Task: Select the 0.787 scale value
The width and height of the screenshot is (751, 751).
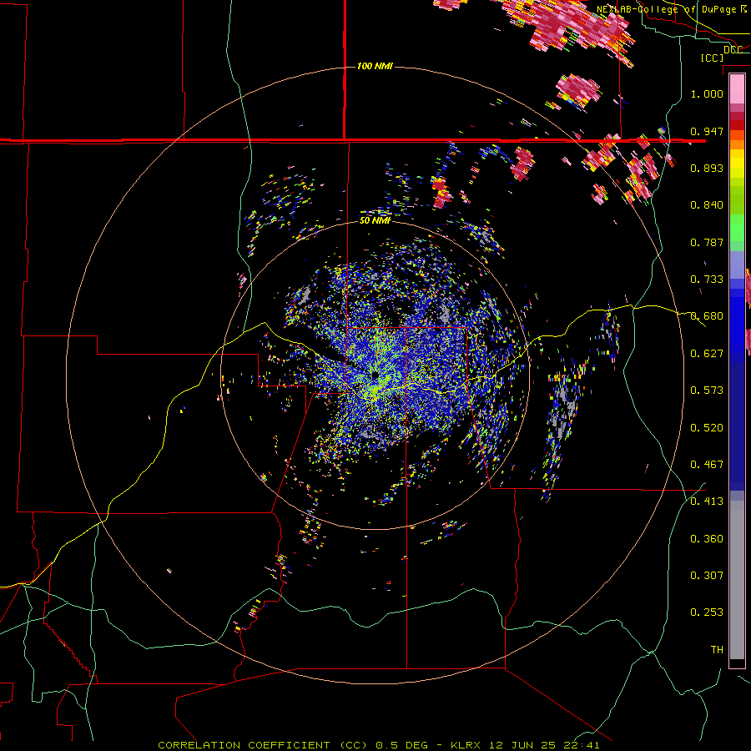Action: coord(707,242)
